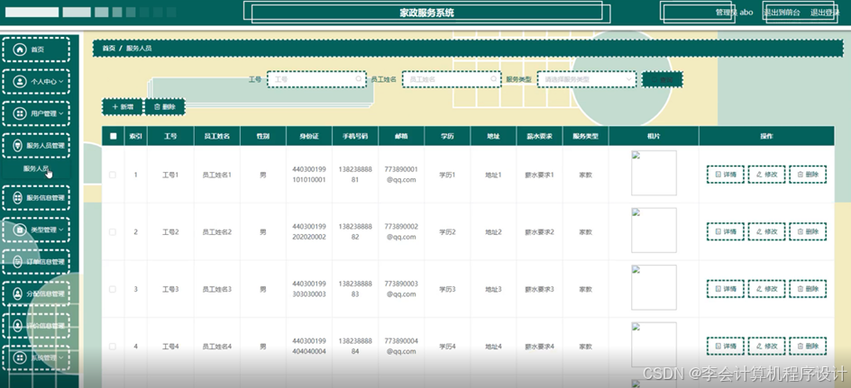Expand 用户管理 using its chevron arrow
The height and width of the screenshot is (388, 851).
point(60,113)
